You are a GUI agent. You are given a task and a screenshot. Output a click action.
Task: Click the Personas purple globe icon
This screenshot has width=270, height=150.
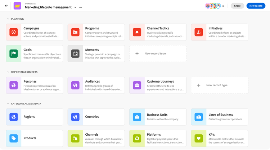(x=14, y=85)
